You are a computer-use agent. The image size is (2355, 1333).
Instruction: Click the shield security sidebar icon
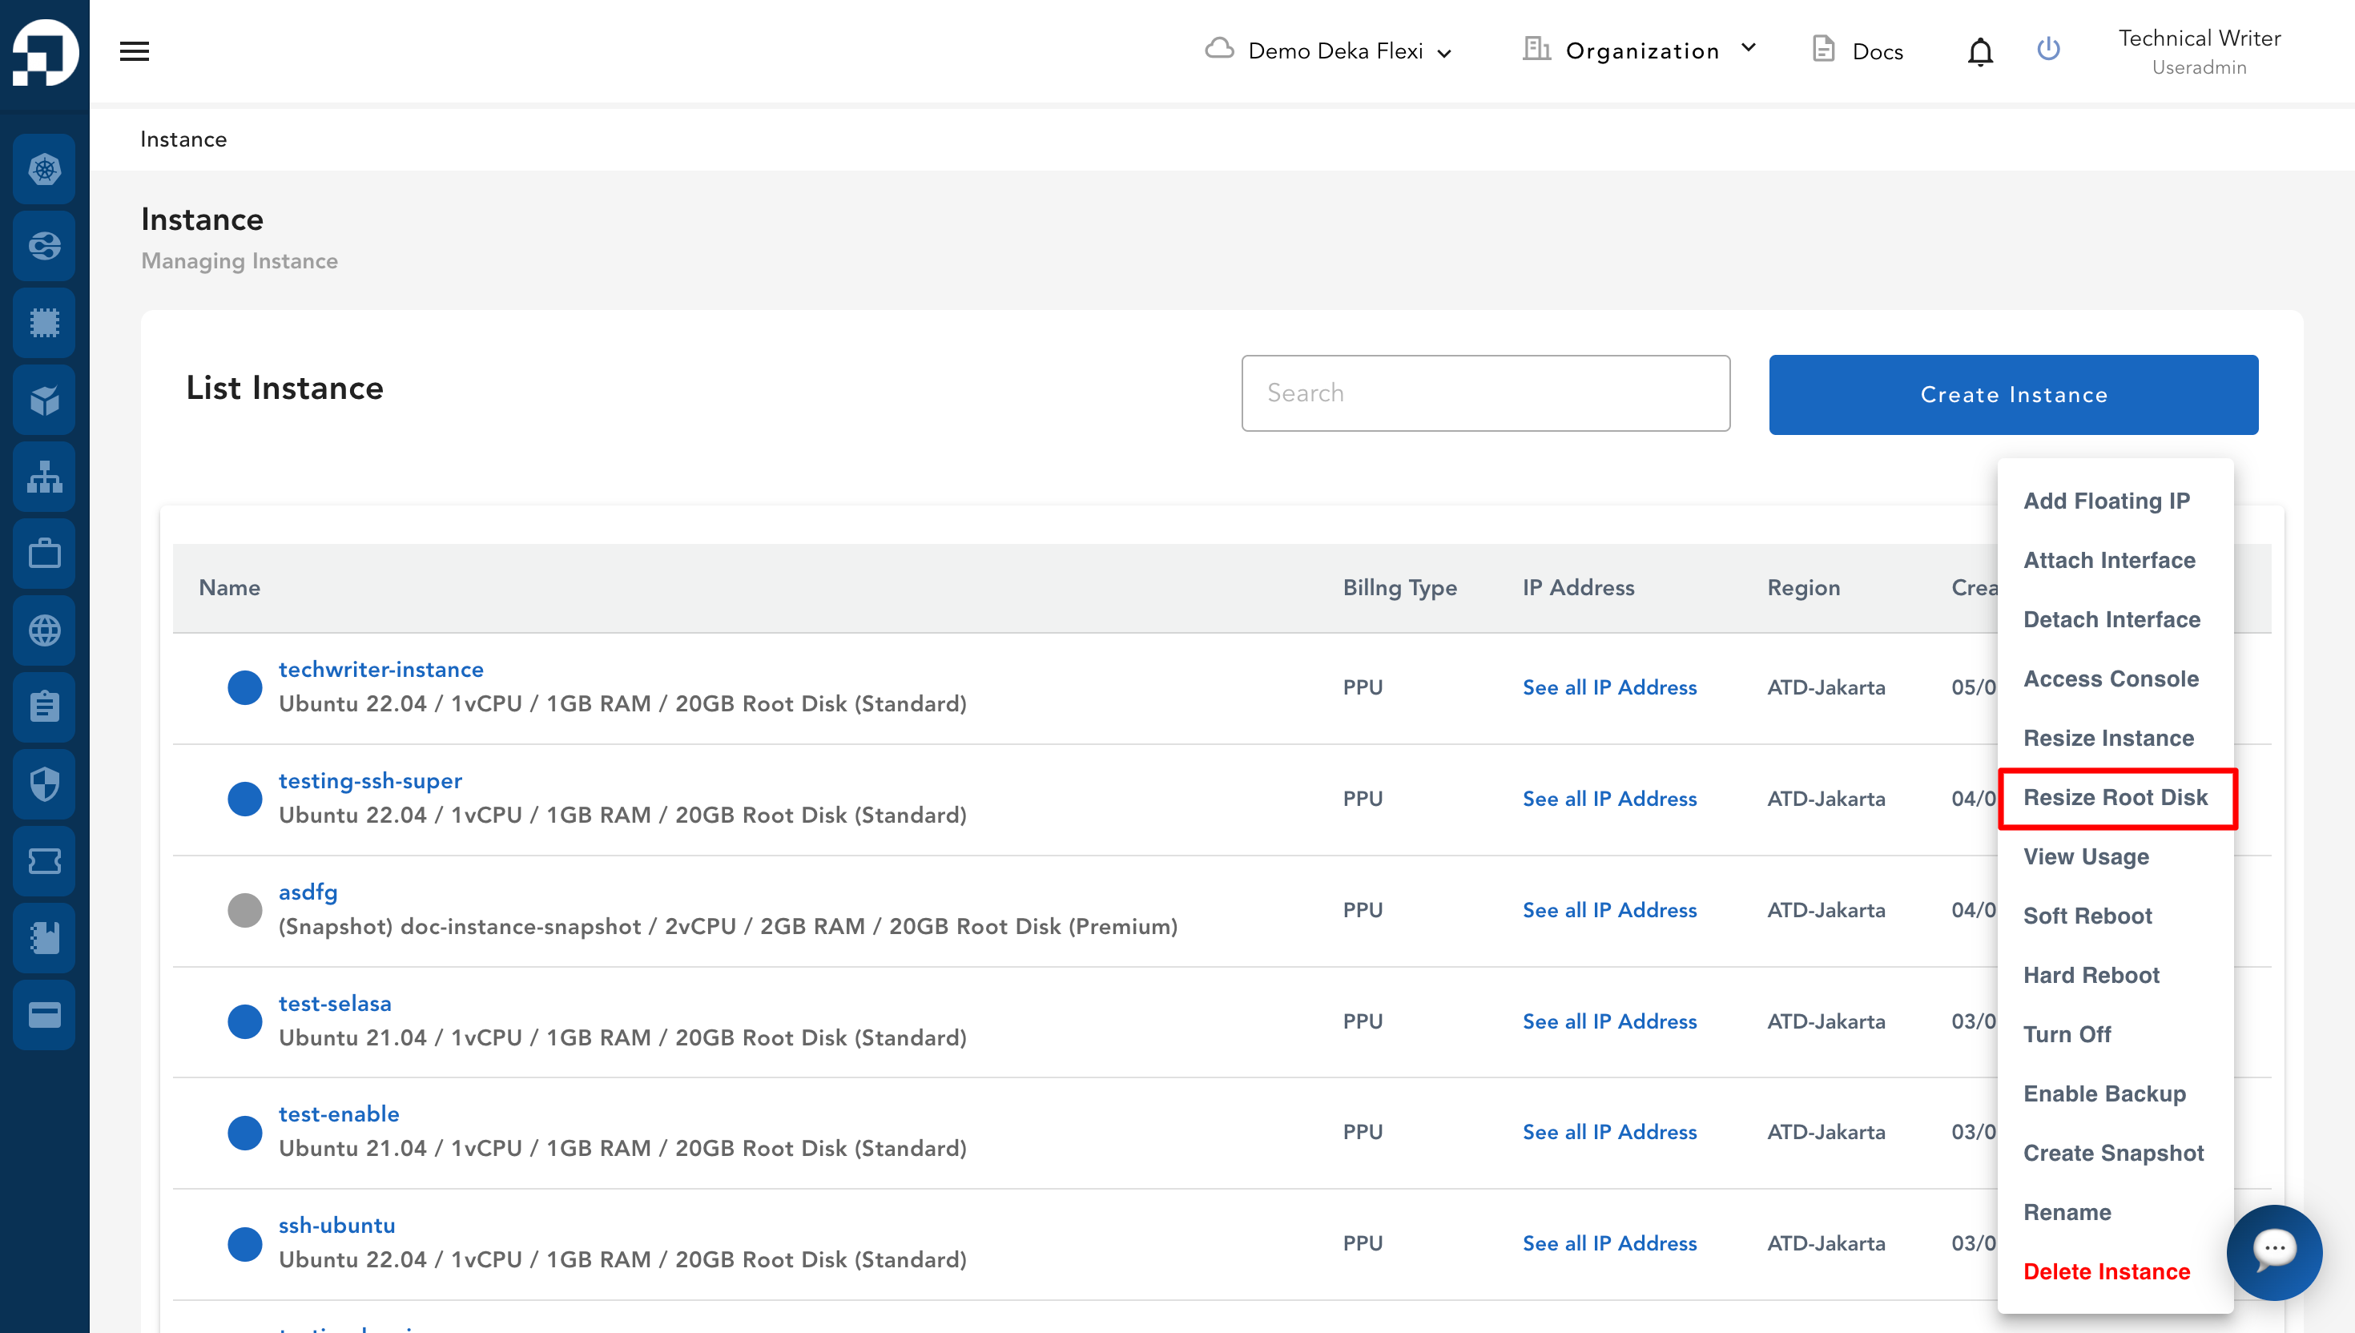[x=44, y=783]
